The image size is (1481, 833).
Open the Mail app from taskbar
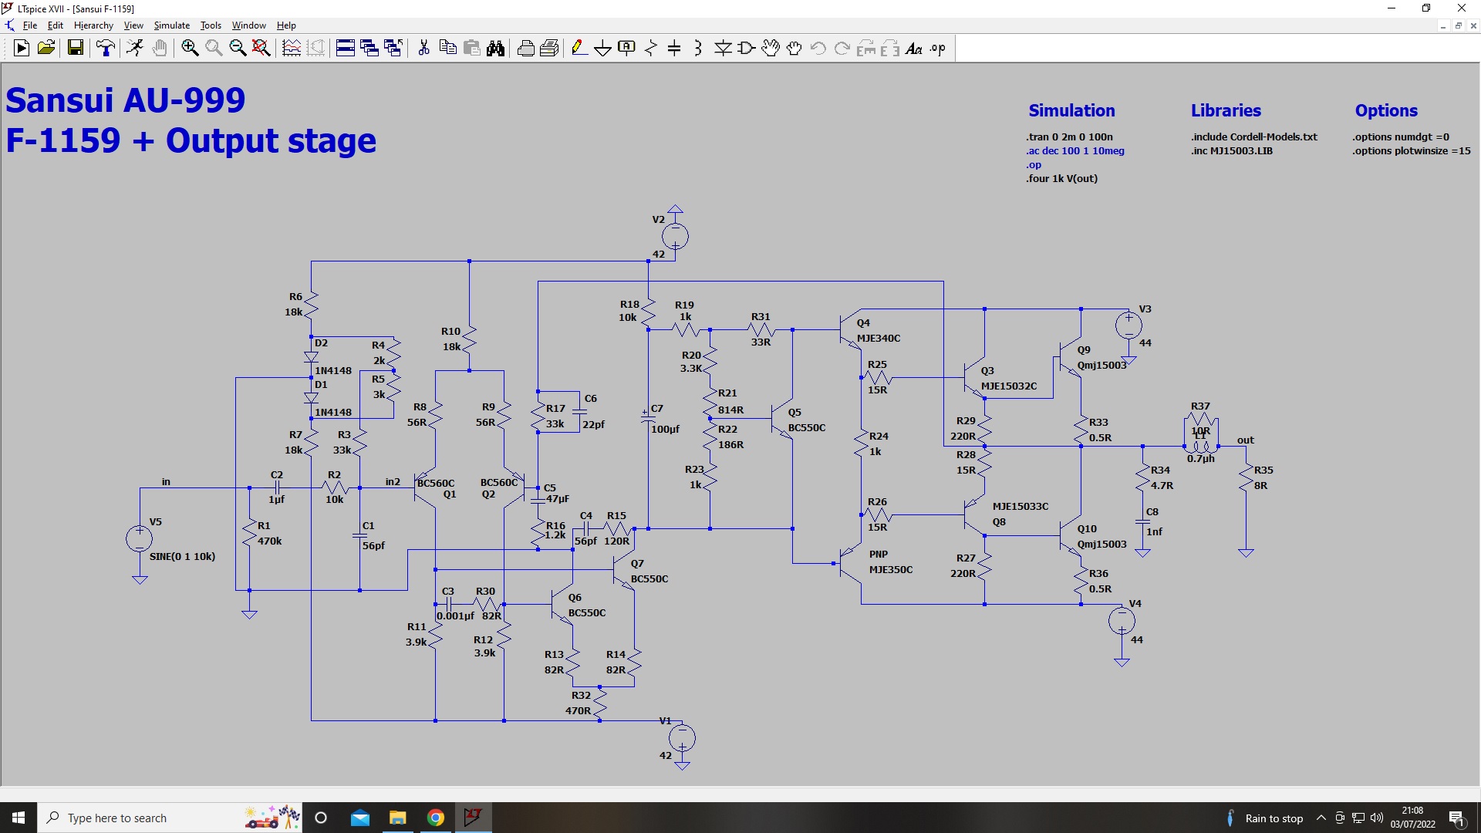360,818
